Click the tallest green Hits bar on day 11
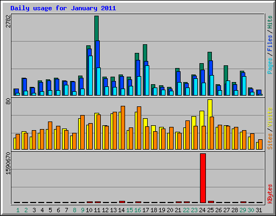 click(96, 28)
